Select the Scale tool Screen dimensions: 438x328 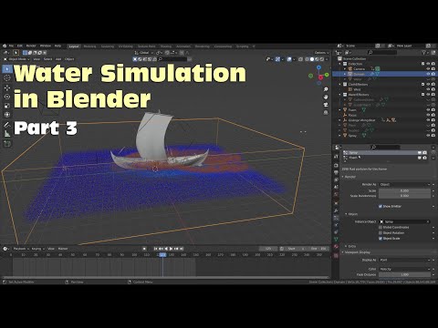7,106
